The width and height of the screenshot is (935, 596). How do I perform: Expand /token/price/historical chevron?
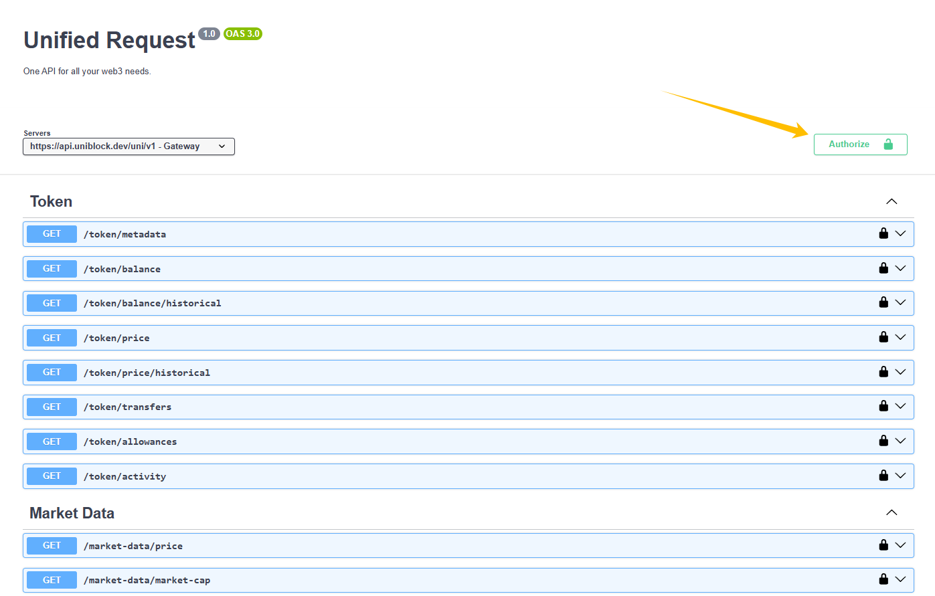pos(900,372)
